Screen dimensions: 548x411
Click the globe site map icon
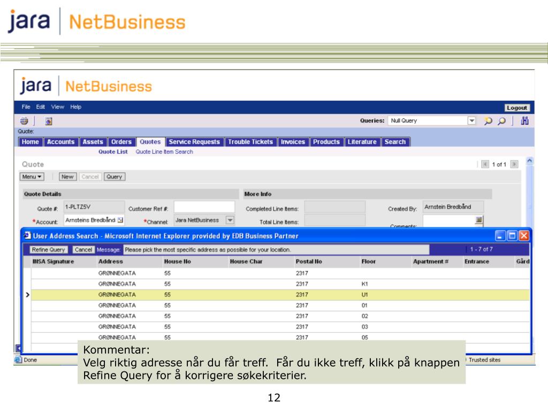tap(24, 121)
